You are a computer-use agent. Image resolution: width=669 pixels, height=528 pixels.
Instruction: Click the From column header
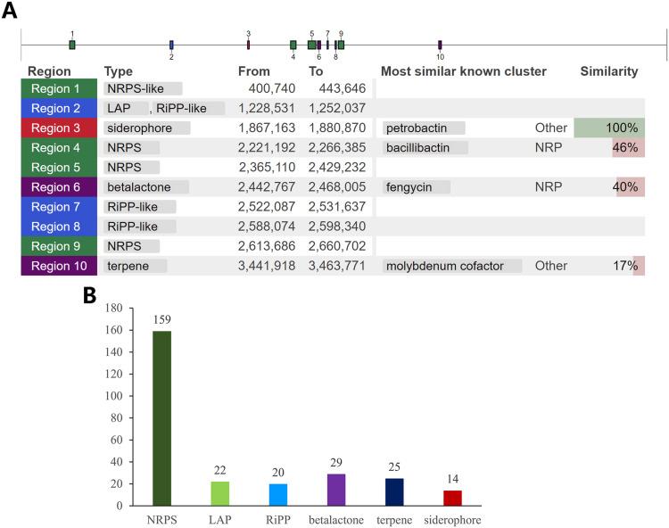pos(254,71)
